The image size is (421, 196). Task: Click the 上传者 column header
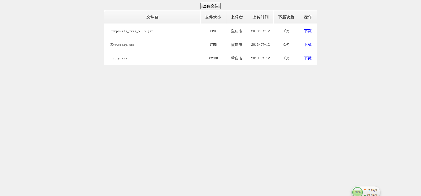[237, 17]
